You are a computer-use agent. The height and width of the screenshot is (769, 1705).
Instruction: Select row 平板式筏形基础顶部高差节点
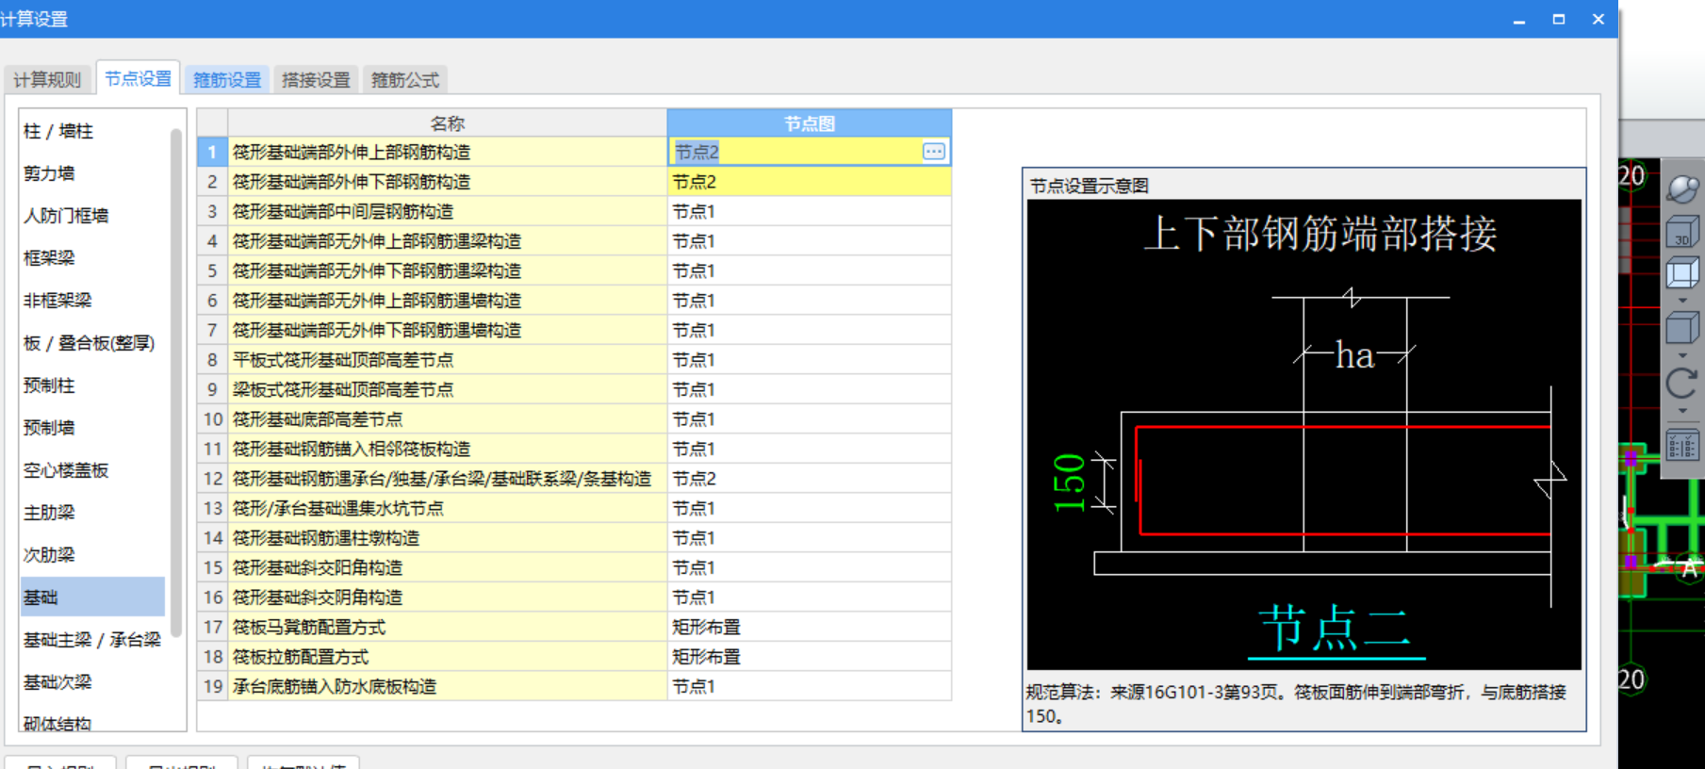(447, 360)
